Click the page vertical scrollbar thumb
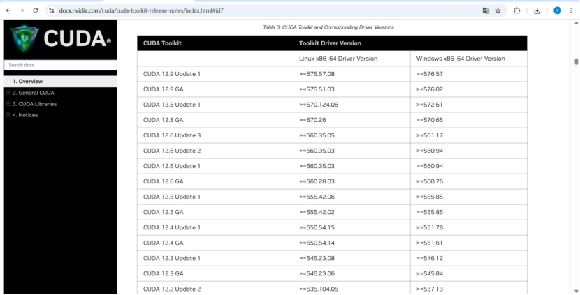Viewport: 580px width, 295px height. [576, 61]
